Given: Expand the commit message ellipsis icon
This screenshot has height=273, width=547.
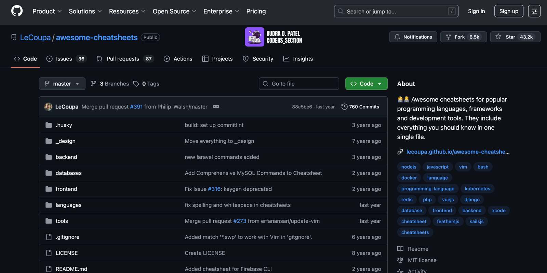Looking at the screenshot, I should click(216, 107).
